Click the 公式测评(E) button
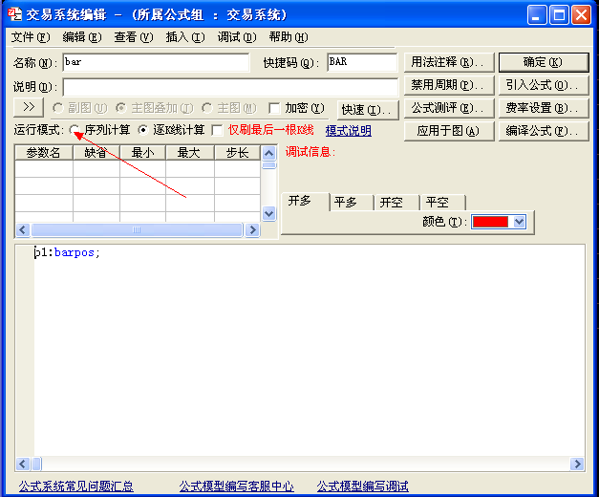Screen dimensions: 599x497 click(449, 108)
